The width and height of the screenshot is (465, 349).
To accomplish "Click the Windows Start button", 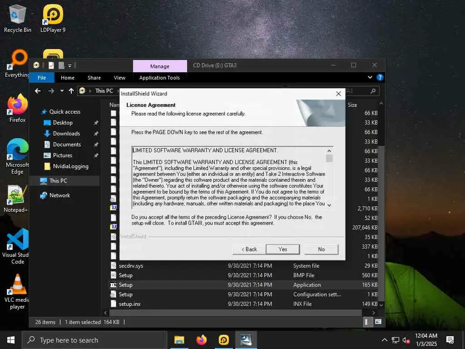I will (11, 340).
